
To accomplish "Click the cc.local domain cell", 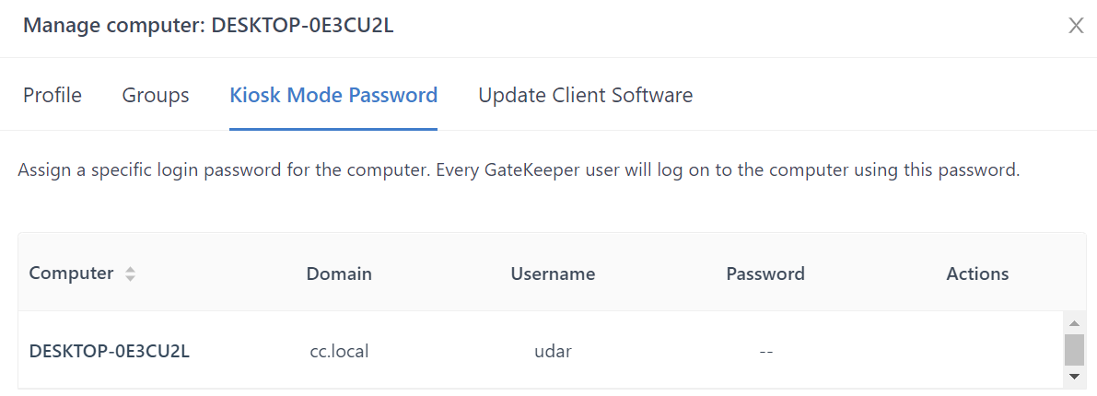I will pos(339,351).
